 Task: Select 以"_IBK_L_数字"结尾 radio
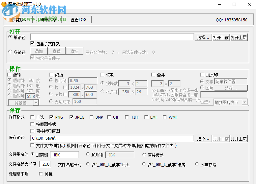click(x=144, y=164)
